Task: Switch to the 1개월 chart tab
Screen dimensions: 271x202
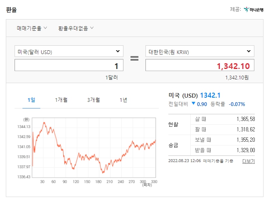Action: (x=61, y=100)
